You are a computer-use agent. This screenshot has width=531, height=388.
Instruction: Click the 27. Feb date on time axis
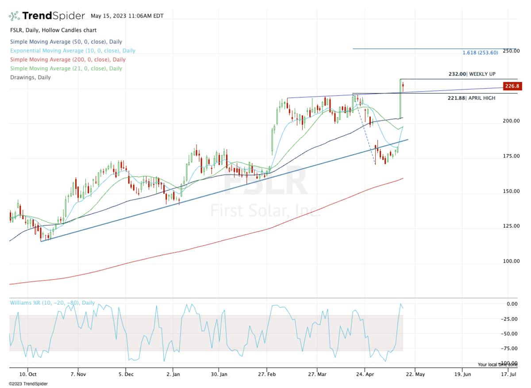pos(266,373)
